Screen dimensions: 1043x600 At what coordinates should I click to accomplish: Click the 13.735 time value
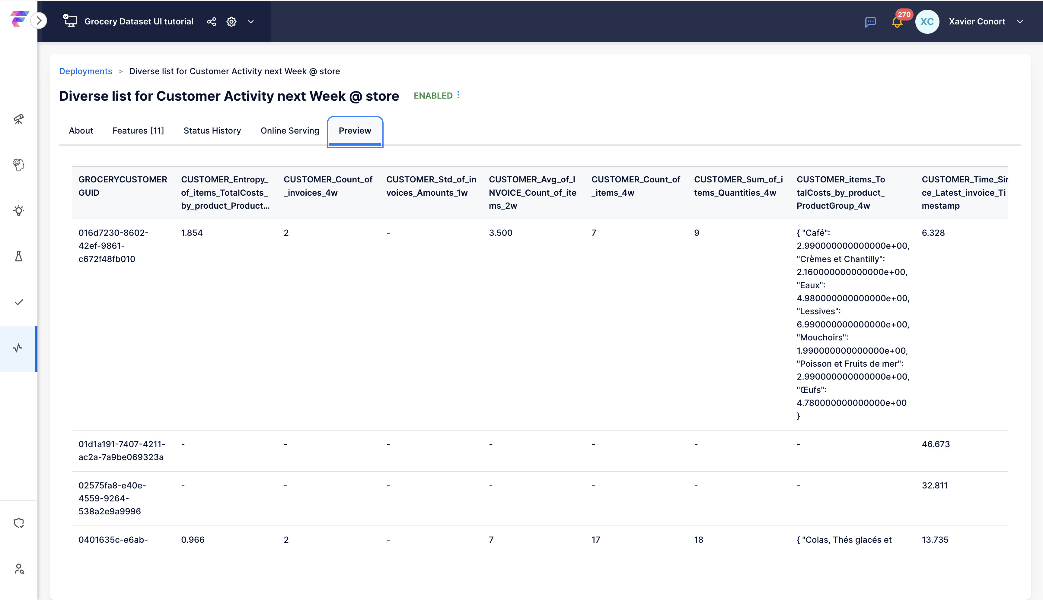pos(935,540)
